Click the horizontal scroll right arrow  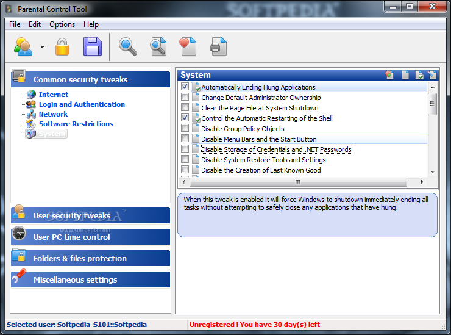[x=422, y=182]
